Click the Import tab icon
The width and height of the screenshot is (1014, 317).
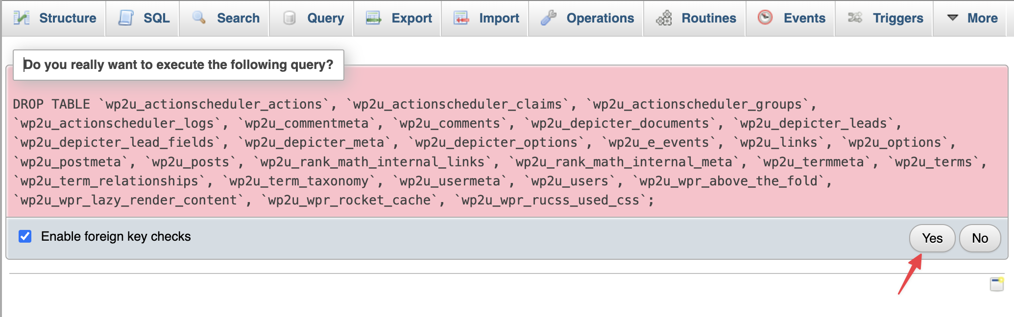coord(461,18)
